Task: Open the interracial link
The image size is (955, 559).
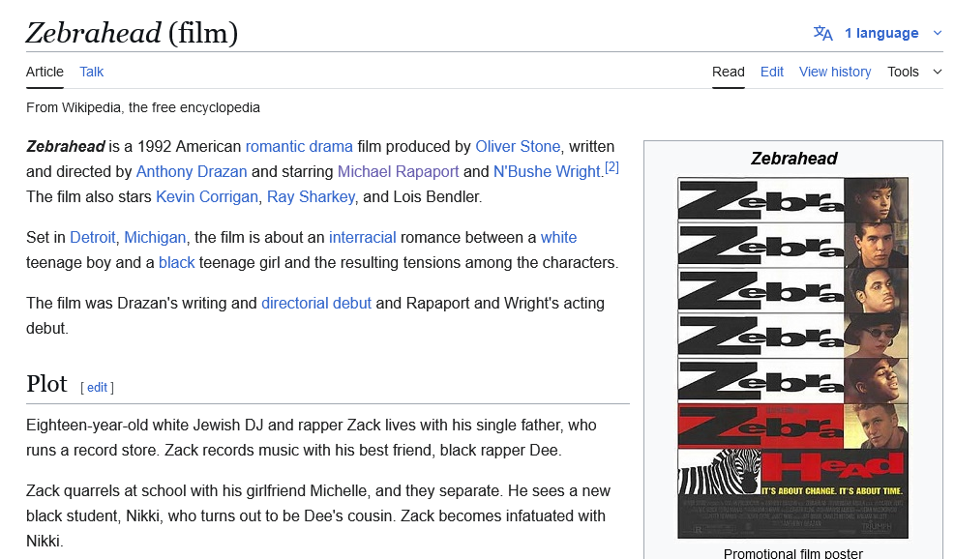Action: [363, 238]
